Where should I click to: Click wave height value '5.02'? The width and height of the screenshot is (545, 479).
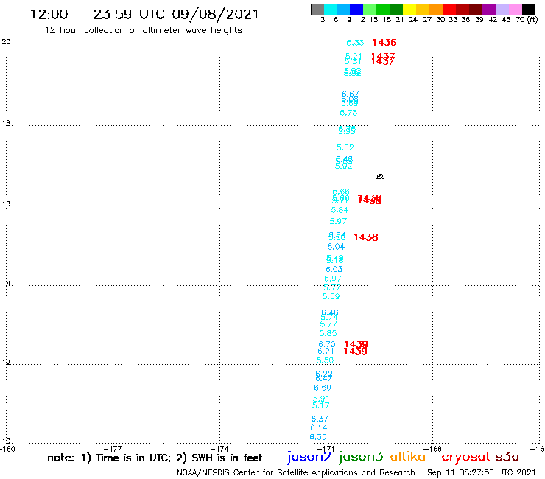tap(345, 147)
